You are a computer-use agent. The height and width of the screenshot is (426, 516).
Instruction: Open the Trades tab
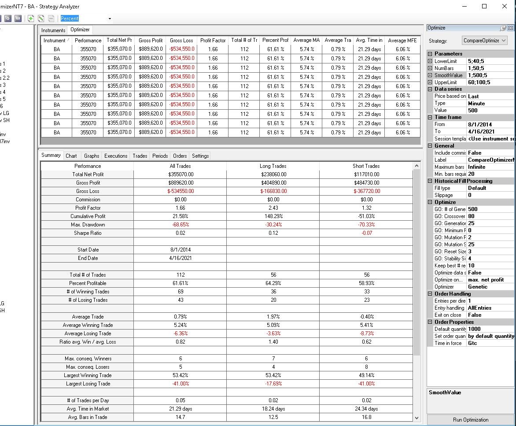click(140, 156)
